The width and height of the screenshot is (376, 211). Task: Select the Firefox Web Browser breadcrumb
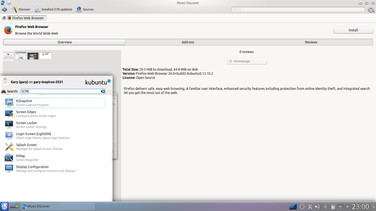27,18
